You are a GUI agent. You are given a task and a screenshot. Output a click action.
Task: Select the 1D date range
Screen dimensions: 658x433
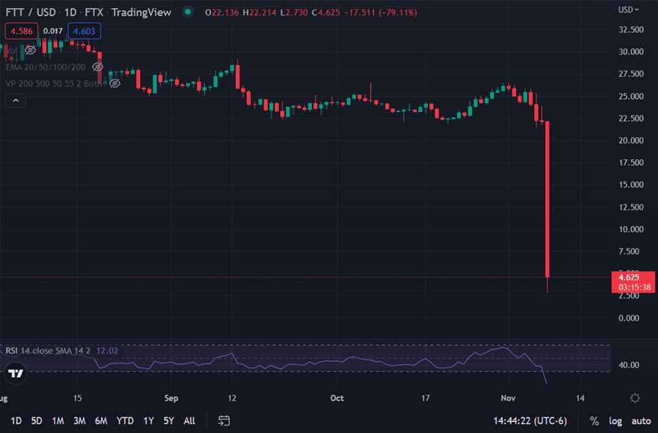[x=16, y=421]
